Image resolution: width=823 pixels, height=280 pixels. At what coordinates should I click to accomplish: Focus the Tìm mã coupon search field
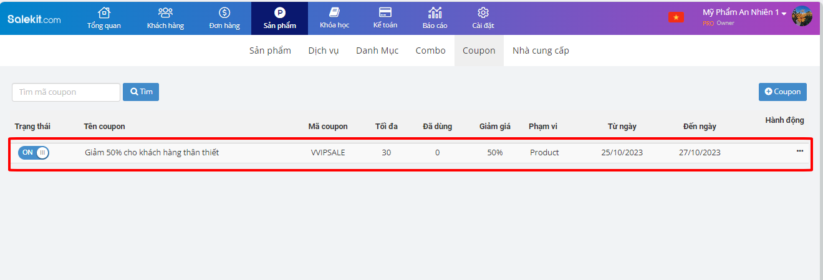[x=66, y=92]
